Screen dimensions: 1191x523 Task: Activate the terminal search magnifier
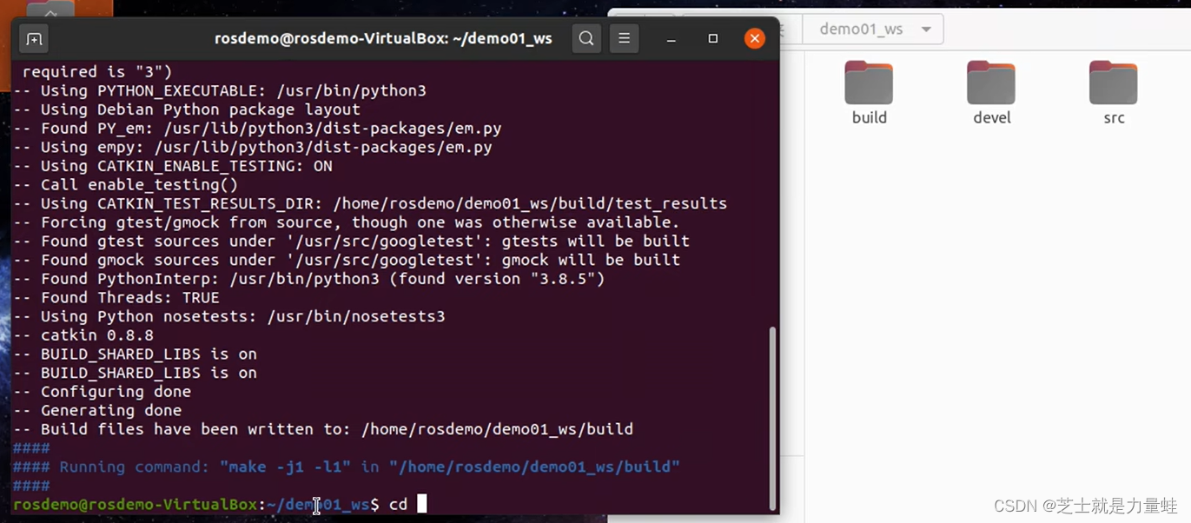[586, 38]
